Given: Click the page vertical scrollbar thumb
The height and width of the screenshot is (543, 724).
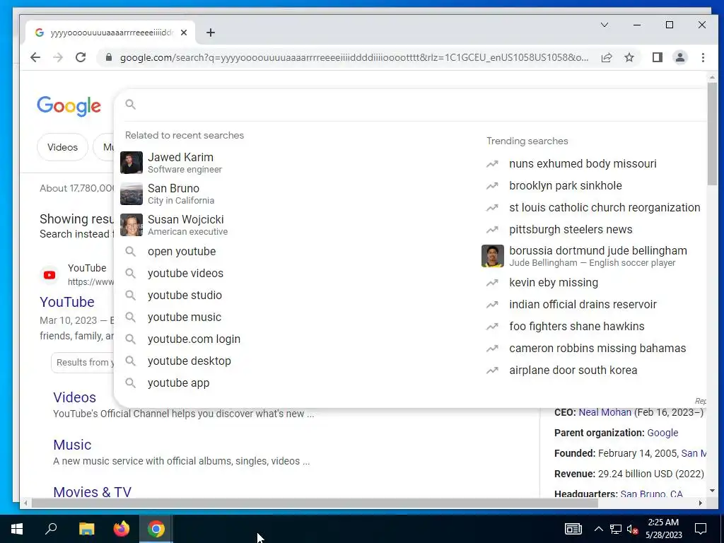Looking at the screenshot, I should 713,134.
